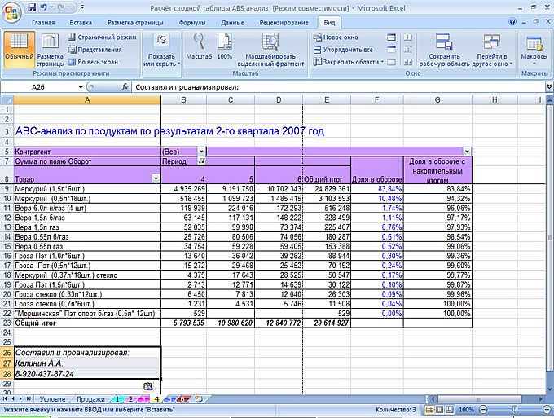The image size is (554, 418).
Task: Click the 100% zoom level in status bar
Action: click(466, 410)
